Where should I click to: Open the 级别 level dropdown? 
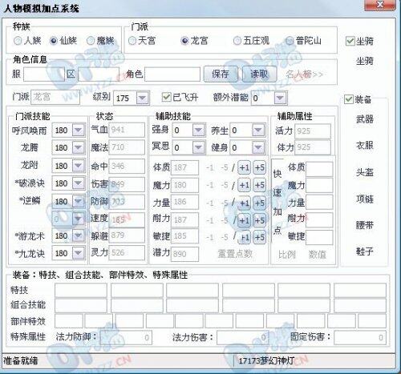[x=143, y=98]
